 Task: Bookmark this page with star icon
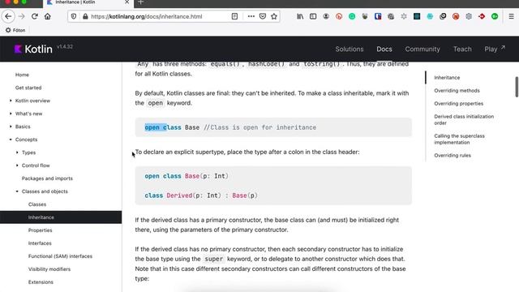[x=274, y=16]
